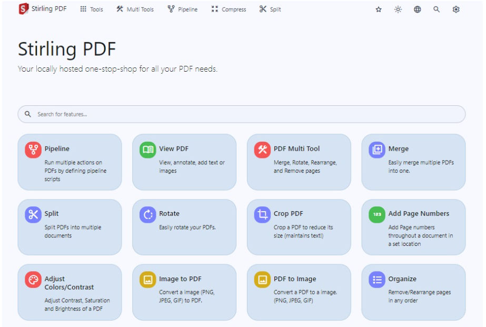Image resolution: width=486 pixels, height=327 pixels.
Task: Open settings via the gear icon
Action: [x=455, y=9]
